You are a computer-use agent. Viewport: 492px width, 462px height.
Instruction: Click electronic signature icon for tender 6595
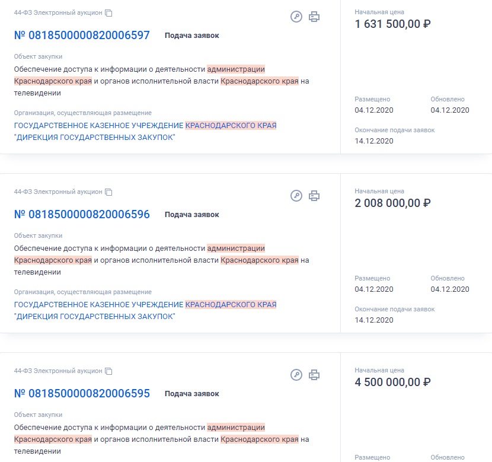pos(296,375)
